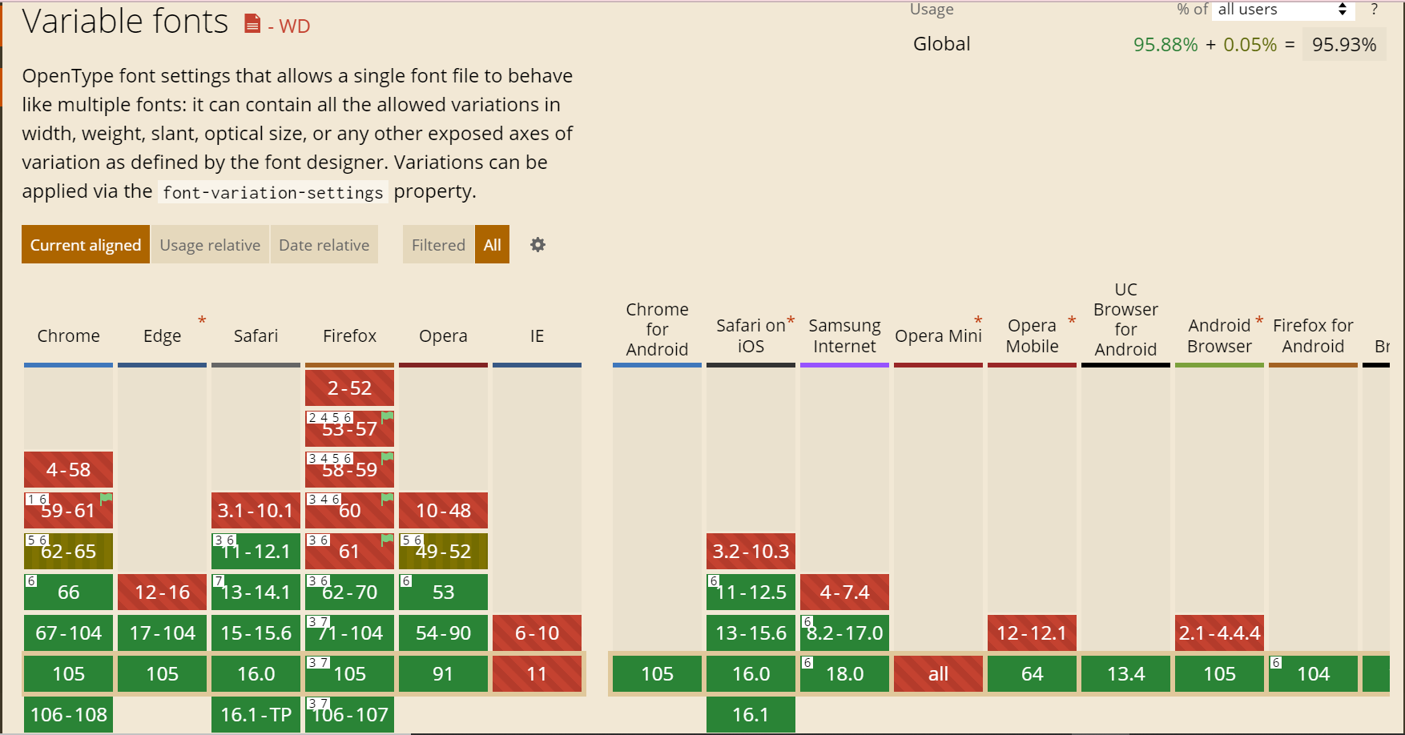This screenshot has height=735, width=1405.
Task: Open the settings gear icon
Action: tap(537, 245)
